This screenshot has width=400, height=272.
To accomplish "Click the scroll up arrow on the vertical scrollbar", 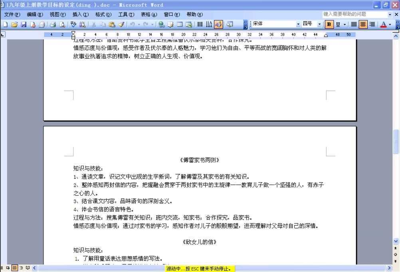I will (x=396, y=36).
